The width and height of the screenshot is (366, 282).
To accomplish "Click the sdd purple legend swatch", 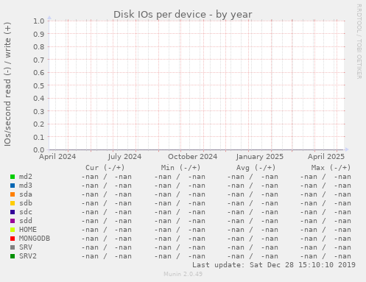I will [13, 221].
